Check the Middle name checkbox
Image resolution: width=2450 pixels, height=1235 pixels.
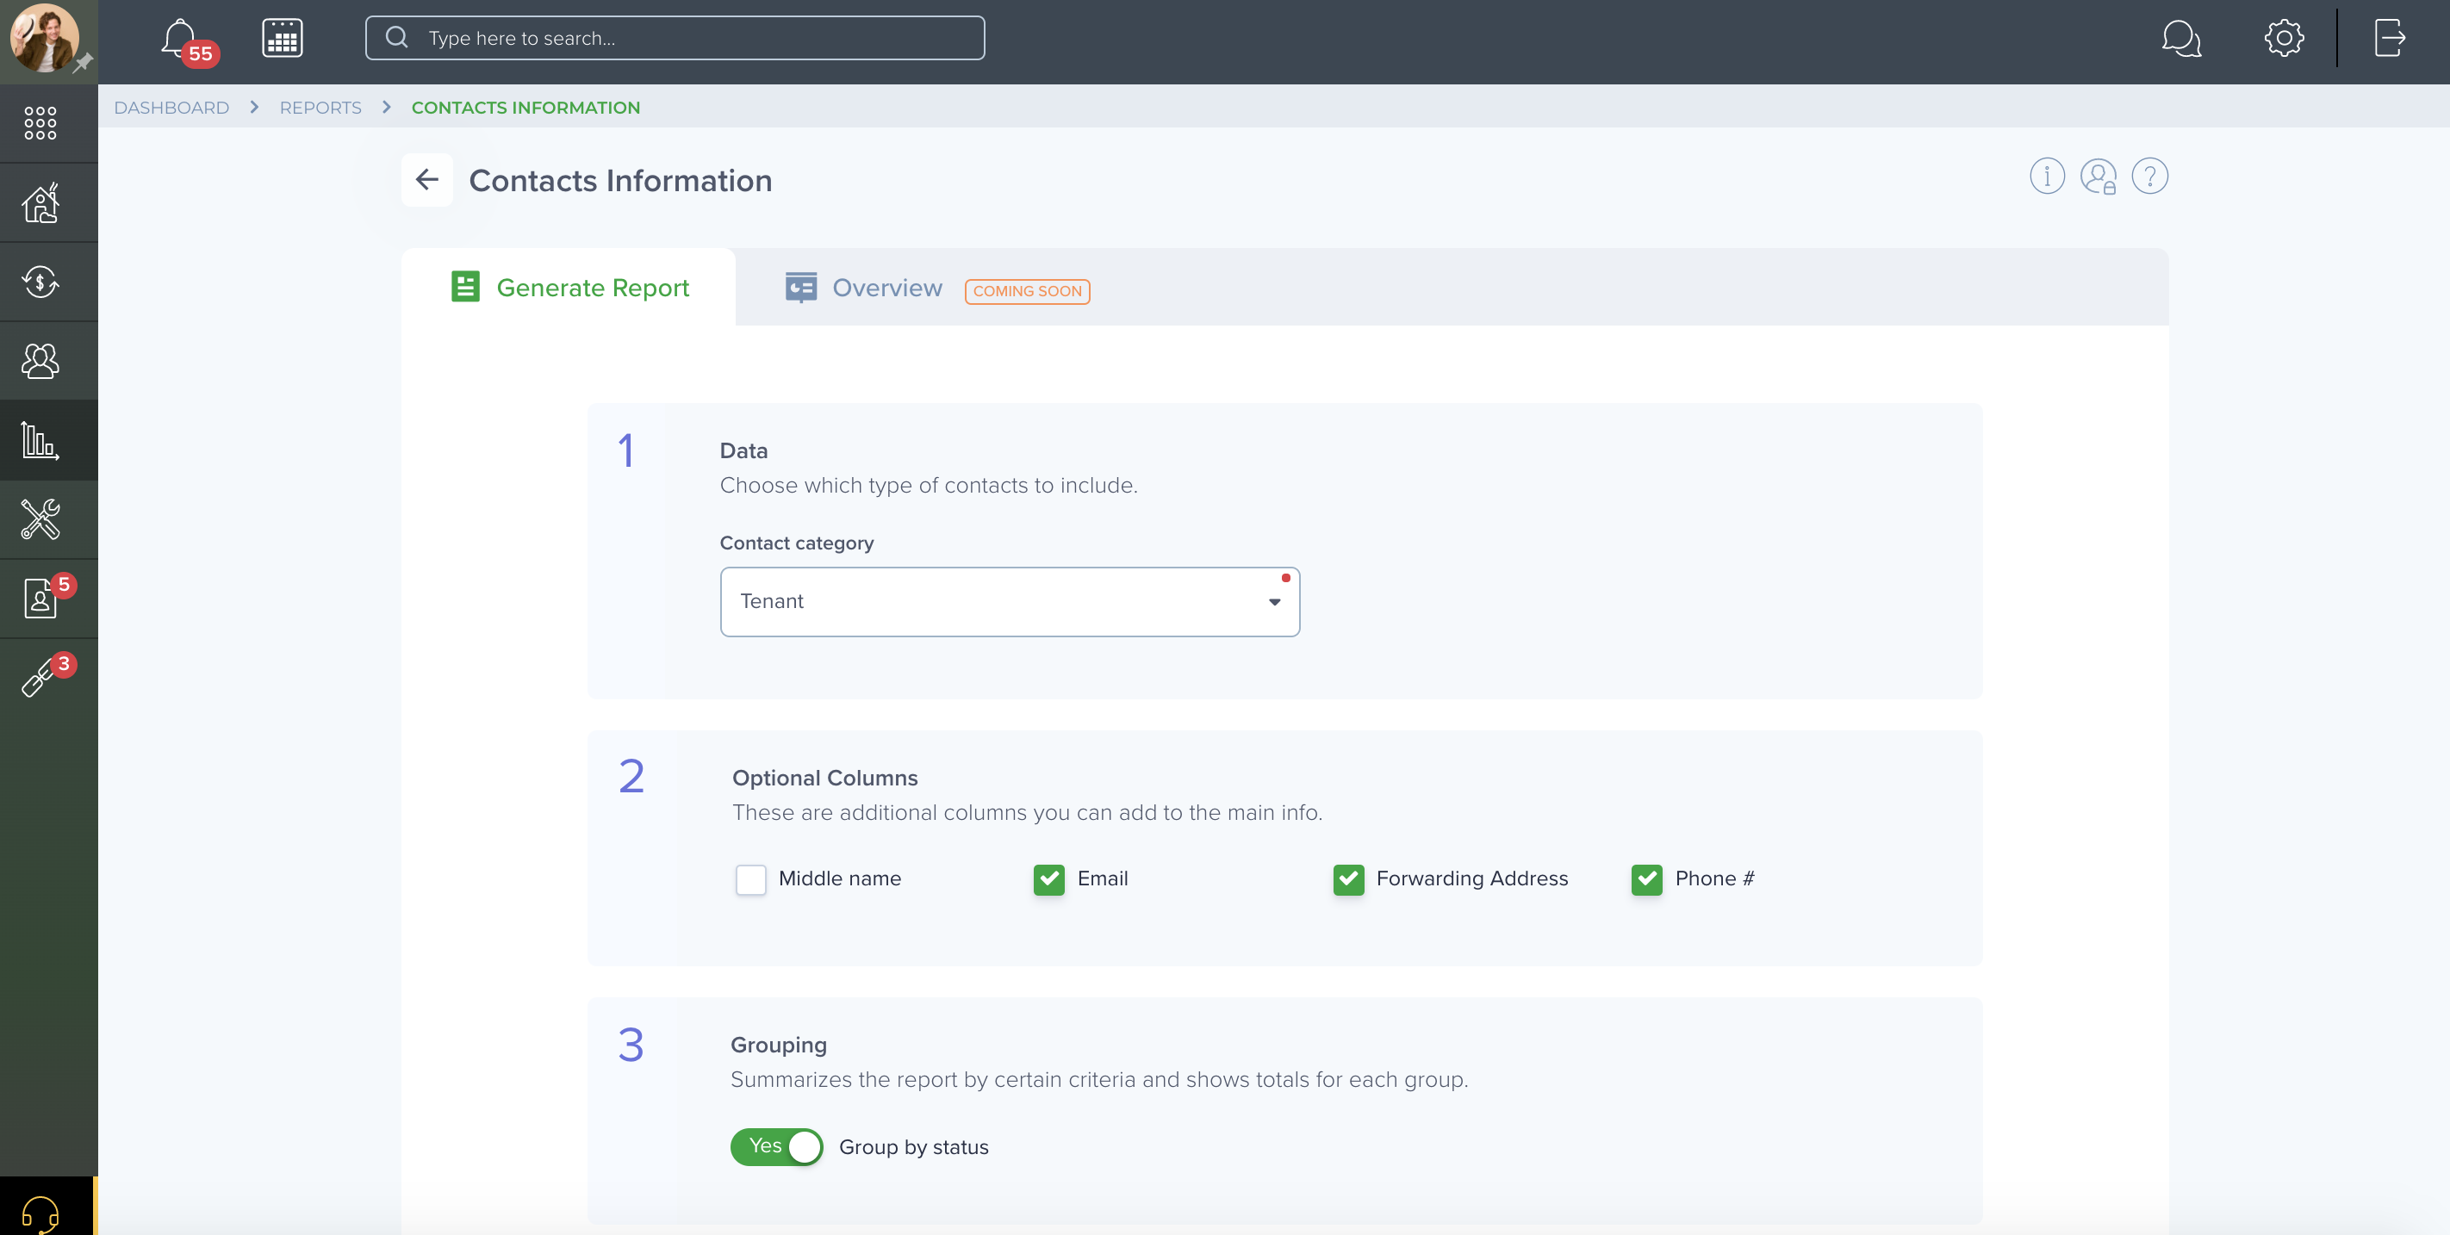click(x=750, y=879)
